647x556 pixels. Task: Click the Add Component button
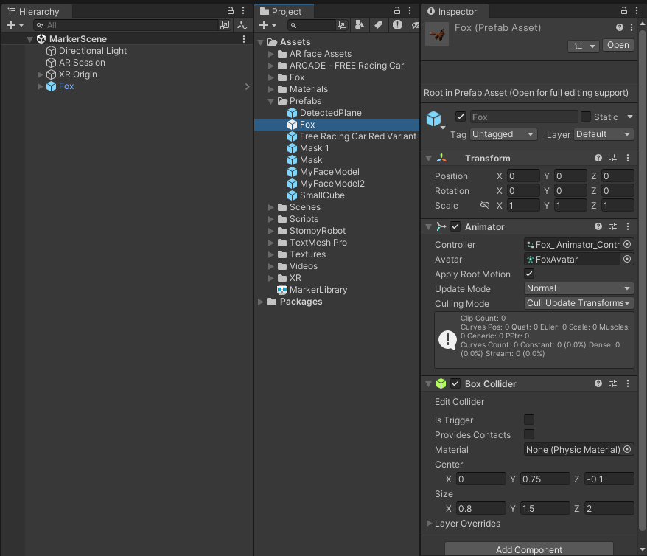pos(528,550)
